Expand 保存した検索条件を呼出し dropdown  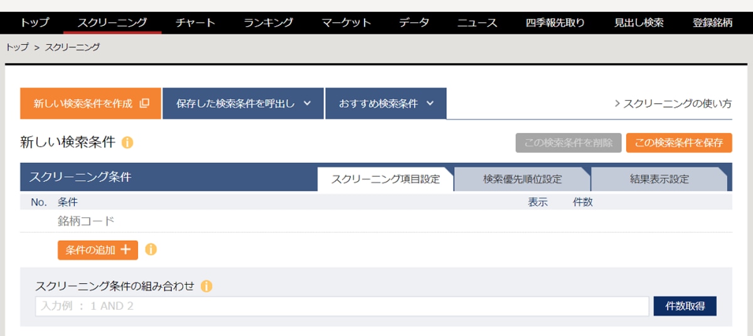click(243, 103)
